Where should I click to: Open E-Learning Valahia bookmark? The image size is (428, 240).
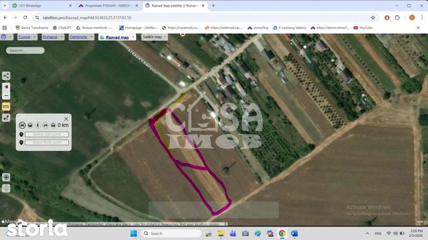click(289, 28)
